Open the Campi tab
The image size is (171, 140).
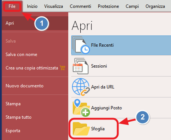[132, 6]
